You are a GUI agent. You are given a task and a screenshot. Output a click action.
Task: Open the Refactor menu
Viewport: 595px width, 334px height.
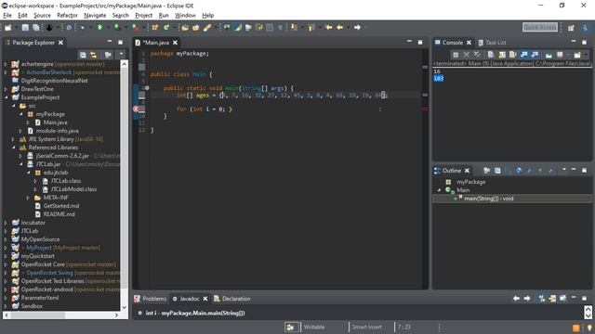pos(67,16)
